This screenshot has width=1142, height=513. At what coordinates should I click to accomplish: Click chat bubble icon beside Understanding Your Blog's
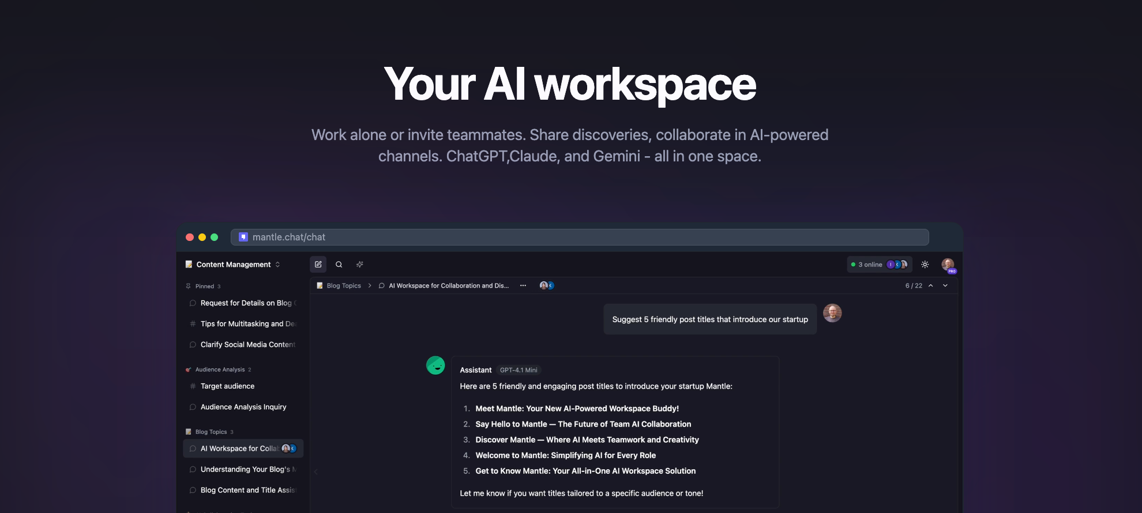(x=193, y=469)
